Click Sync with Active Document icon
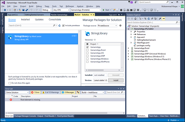 (145, 19)
